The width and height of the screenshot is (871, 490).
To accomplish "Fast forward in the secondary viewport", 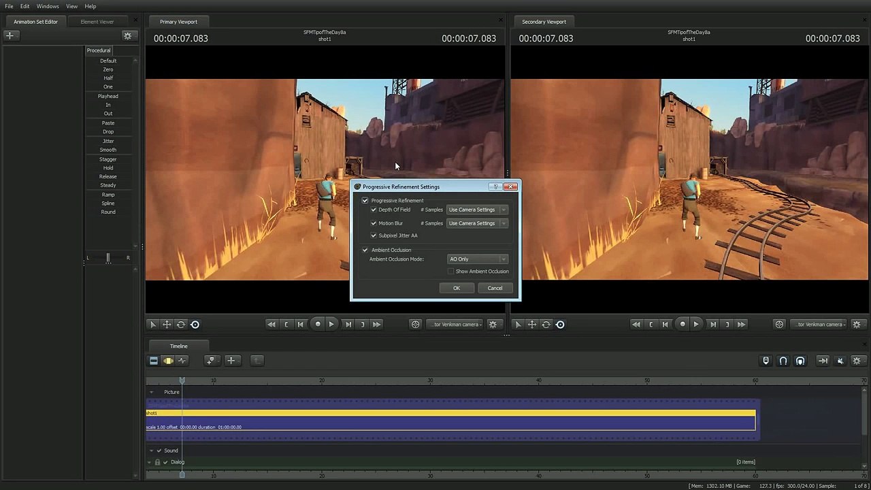I will [x=741, y=325].
